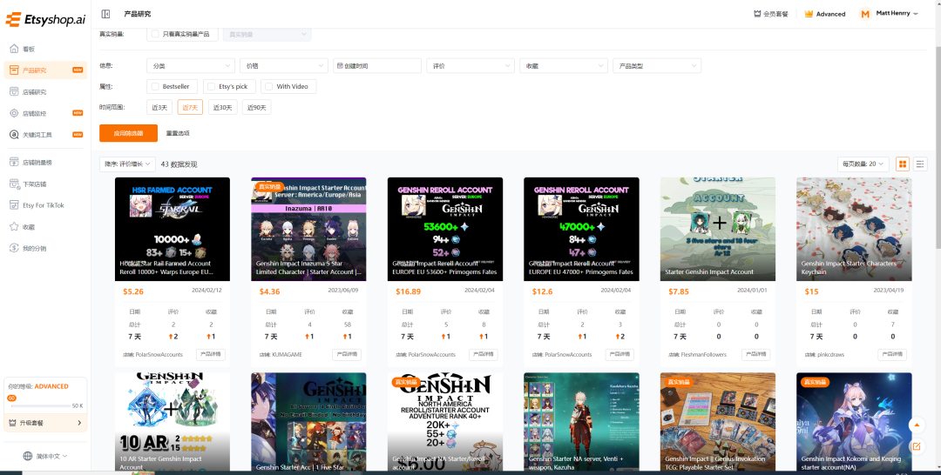941x475 pixels.
Task: Select the 近7天 time range
Action: click(x=190, y=107)
